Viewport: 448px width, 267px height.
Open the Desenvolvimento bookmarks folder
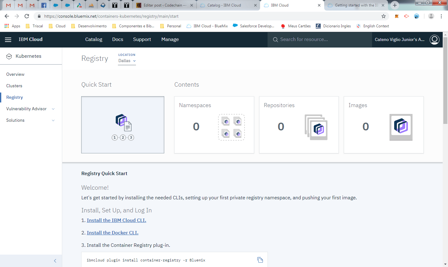[89, 26]
